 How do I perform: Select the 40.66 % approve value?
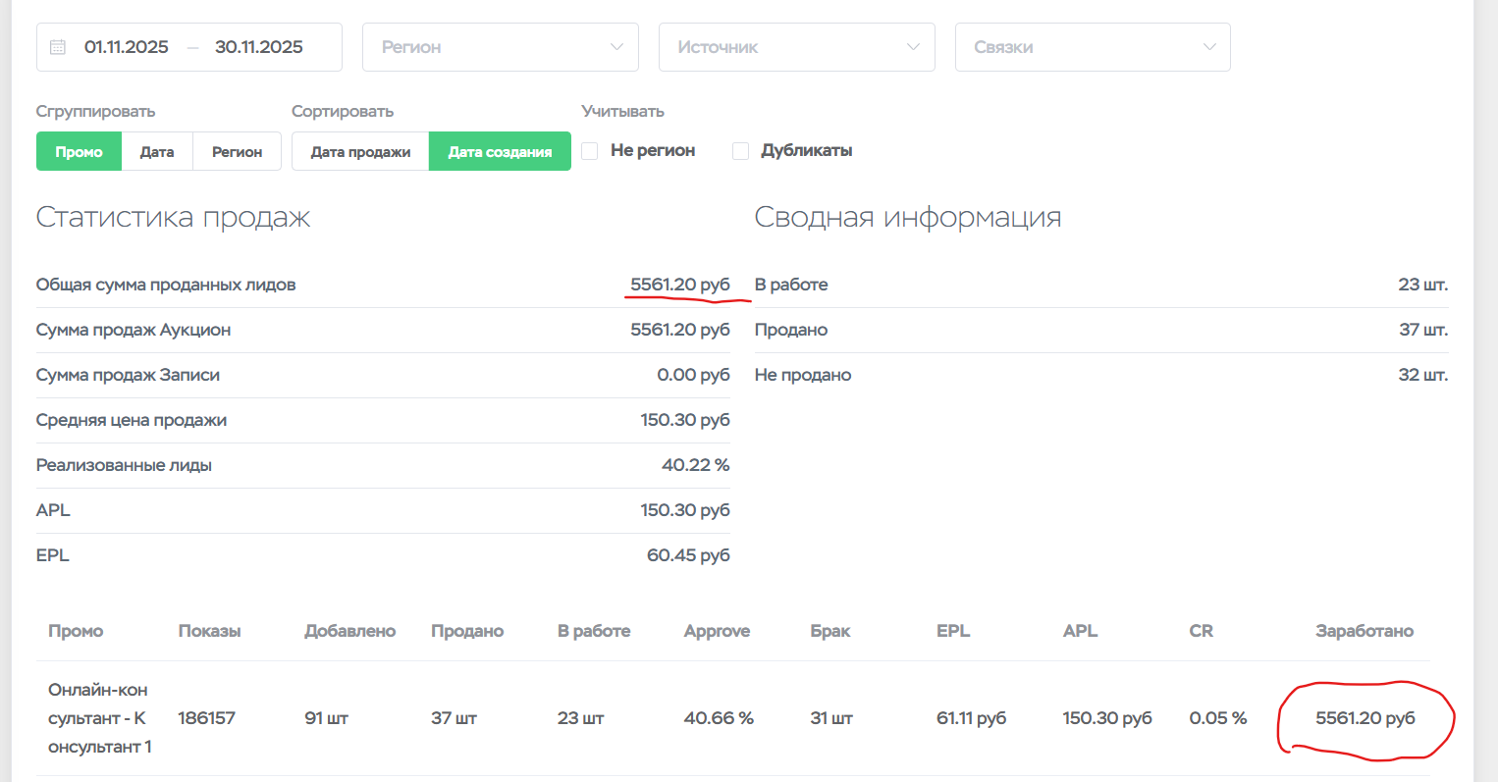click(x=719, y=718)
